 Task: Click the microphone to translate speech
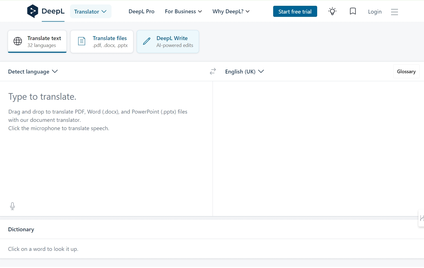click(x=12, y=206)
